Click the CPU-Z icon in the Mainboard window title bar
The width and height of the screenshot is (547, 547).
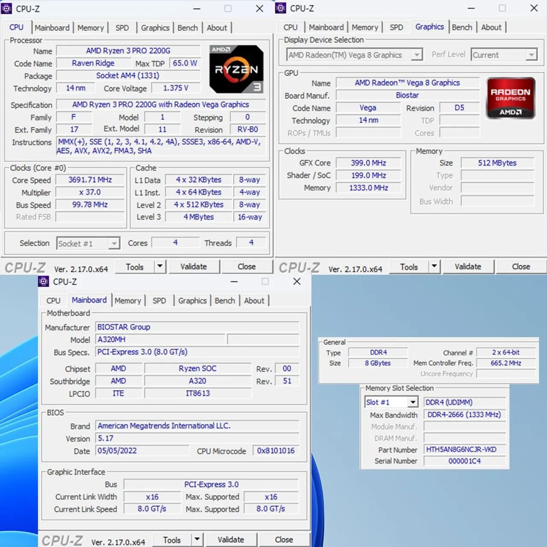[x=44, y=281]
